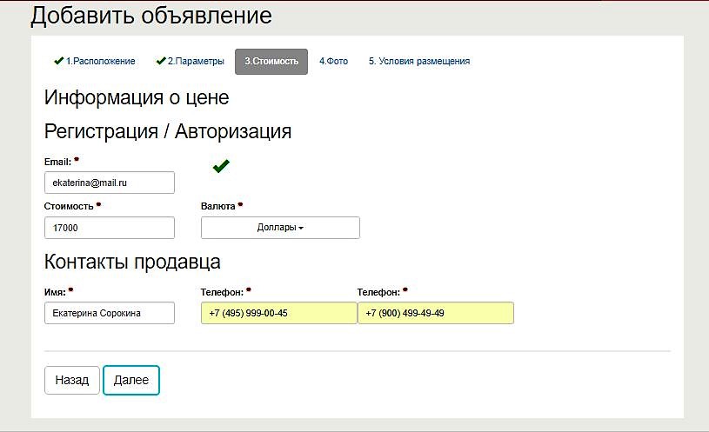Click the Валюта field label
Screen dimensions: 709x432
(x=218, y=206)
